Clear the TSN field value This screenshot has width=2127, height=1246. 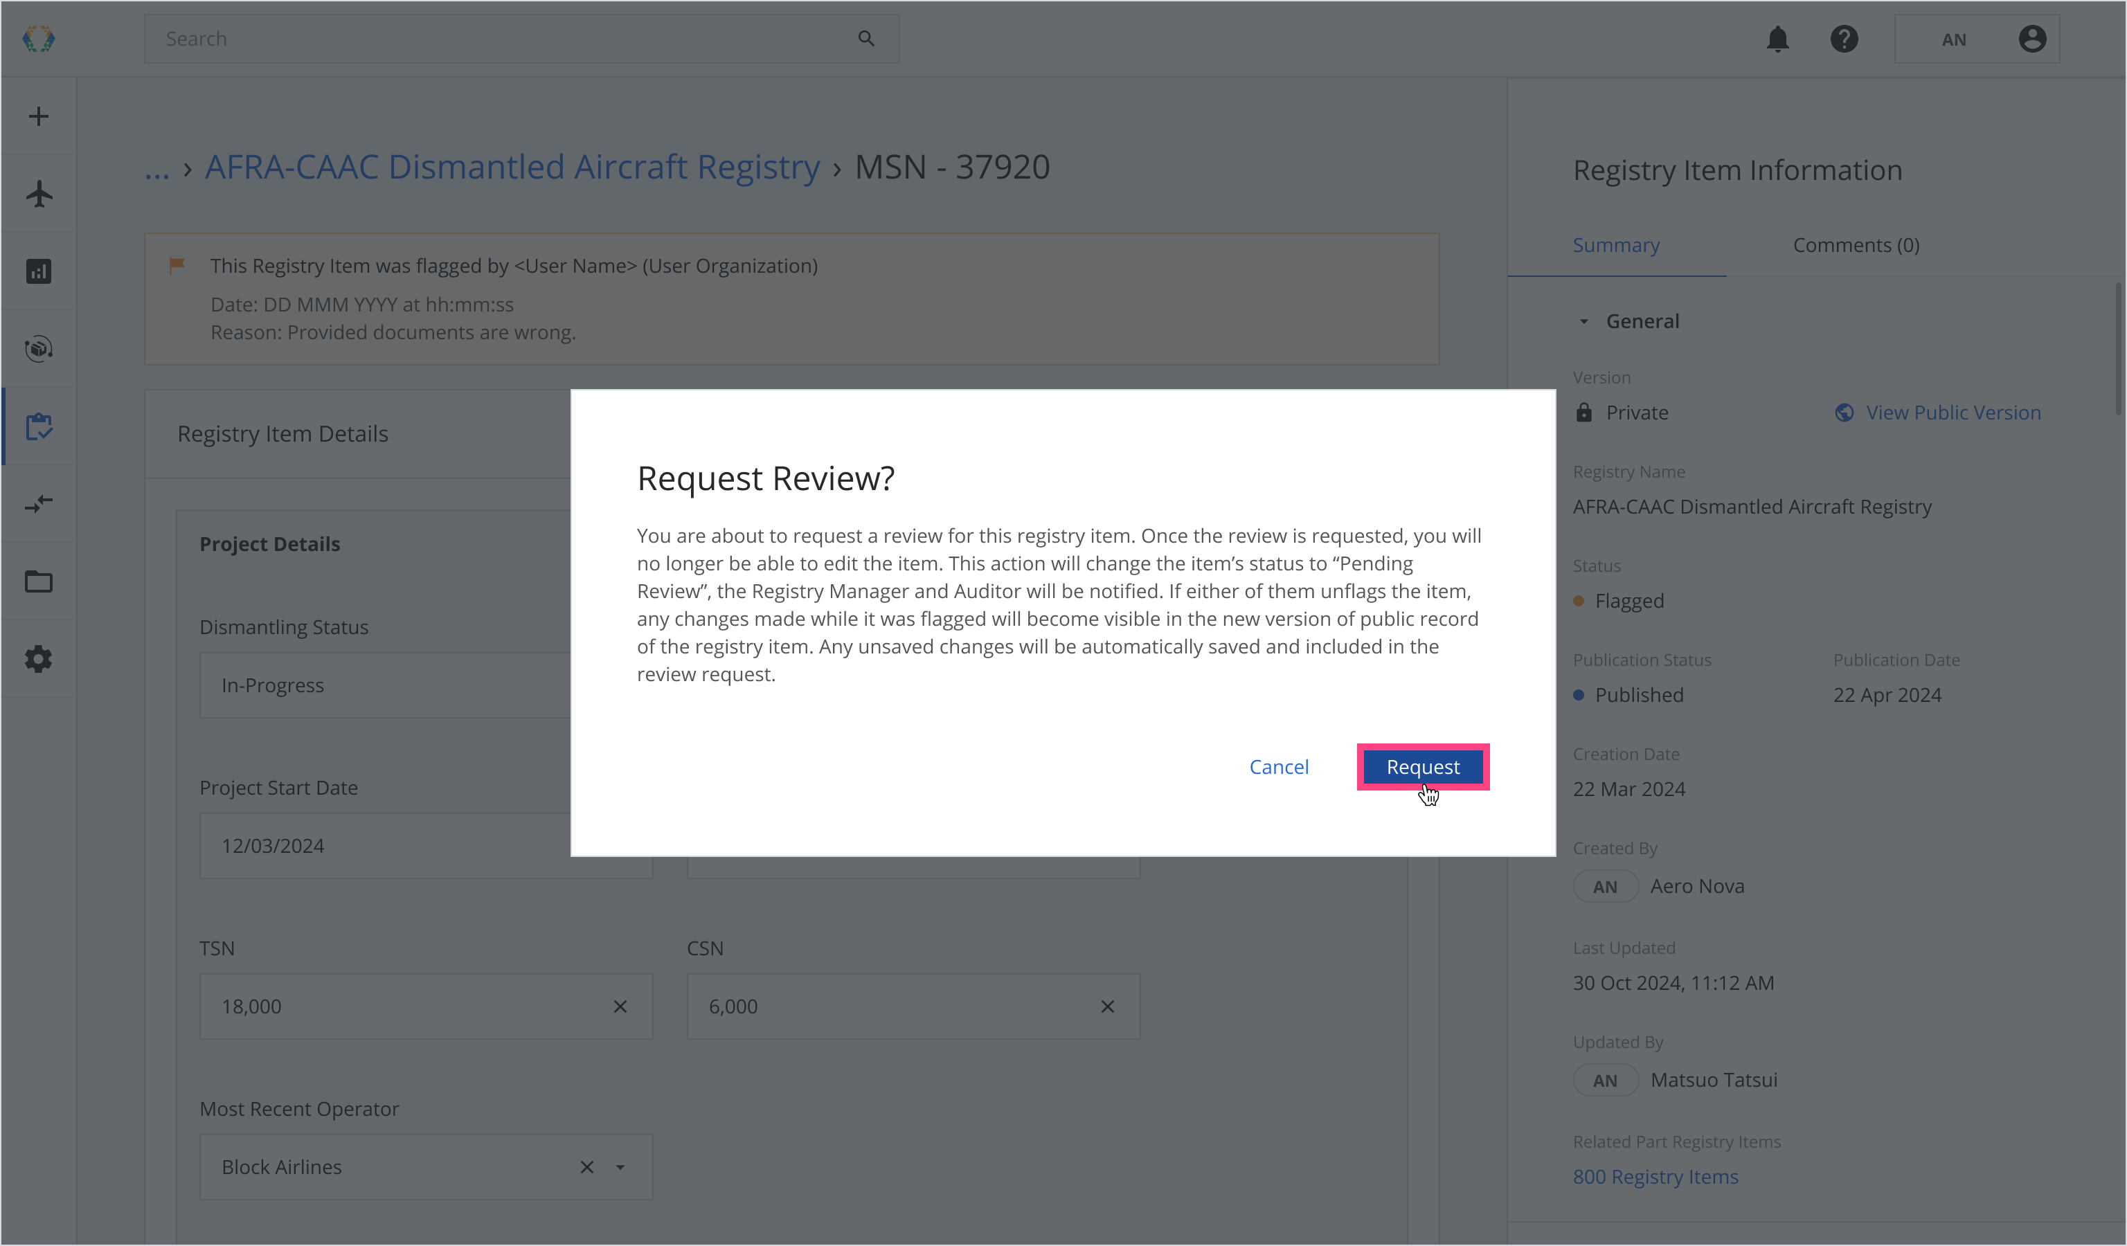point(620,1006)
